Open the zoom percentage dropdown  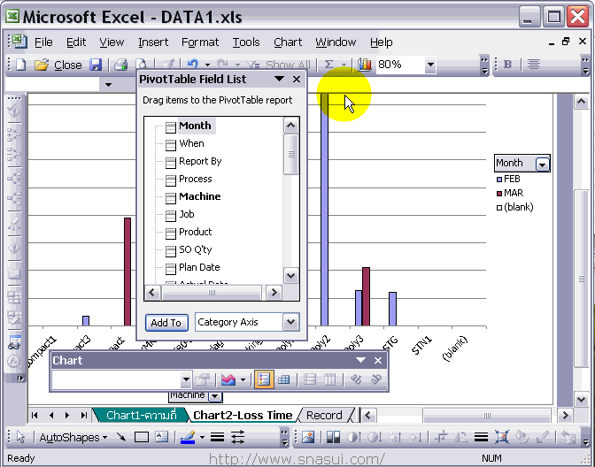click(x=430, y=65)
